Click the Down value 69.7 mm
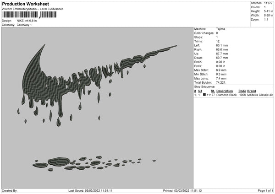The width and height of the screenshot is (275, 194). 222,58
